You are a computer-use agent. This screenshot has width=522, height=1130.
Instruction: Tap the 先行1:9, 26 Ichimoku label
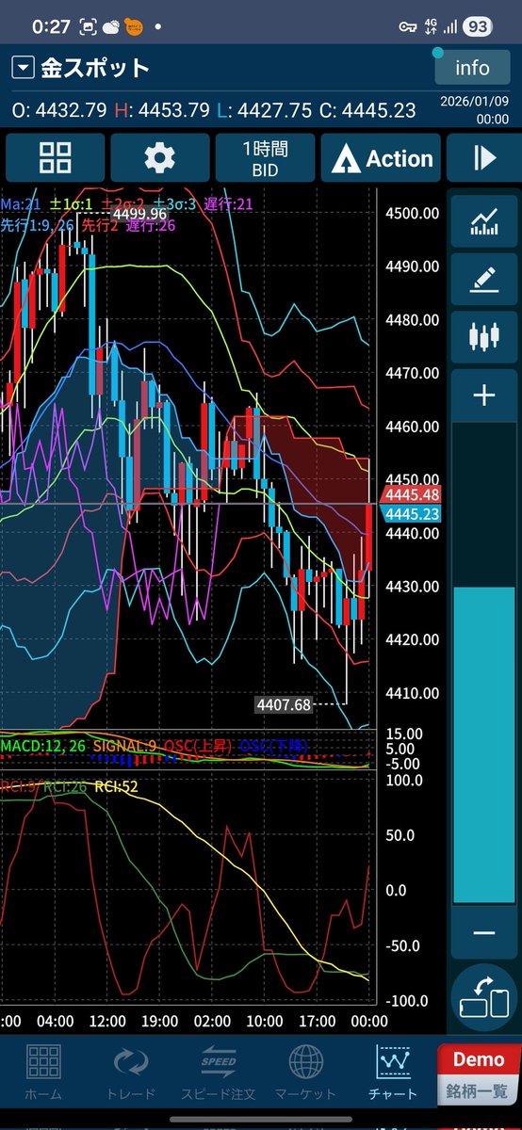39,225
